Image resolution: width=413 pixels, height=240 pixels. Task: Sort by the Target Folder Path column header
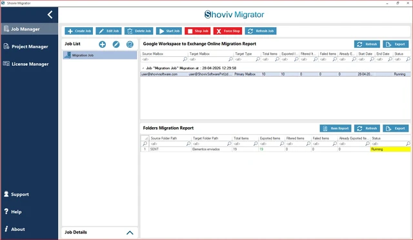pyautogui.click(x=212, y=138)
